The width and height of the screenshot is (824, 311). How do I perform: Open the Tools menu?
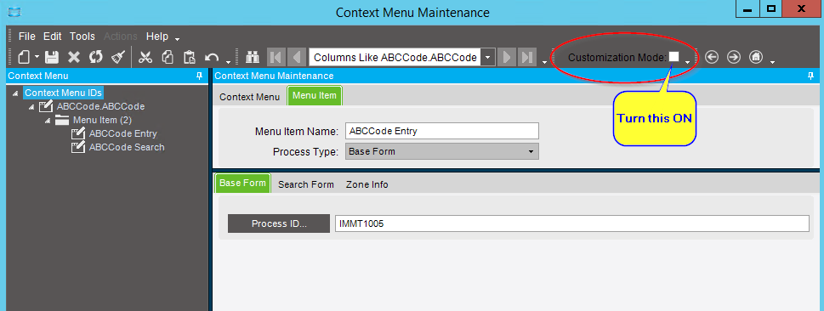pyautogui.click(x=82, y=37)
